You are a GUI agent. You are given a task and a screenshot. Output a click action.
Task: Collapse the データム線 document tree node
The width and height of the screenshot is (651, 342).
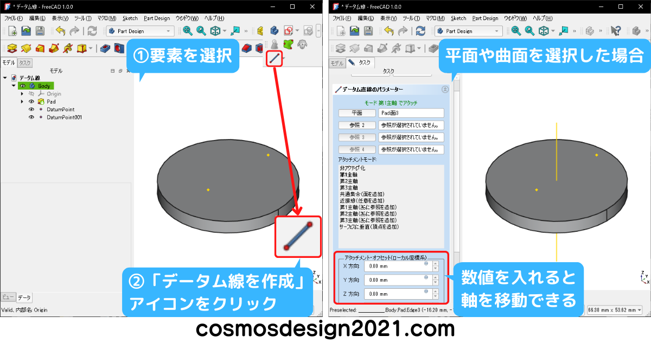[x=5, y=78]
